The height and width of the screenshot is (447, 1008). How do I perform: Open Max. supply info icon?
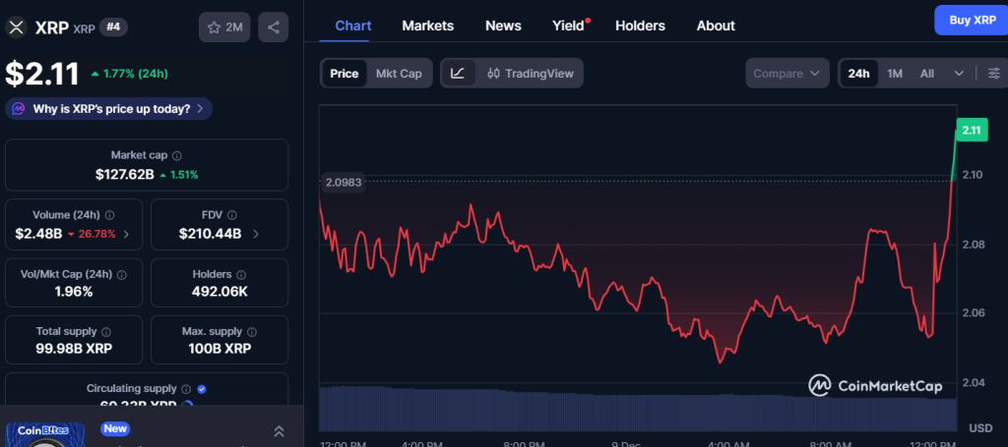point(252,332)
